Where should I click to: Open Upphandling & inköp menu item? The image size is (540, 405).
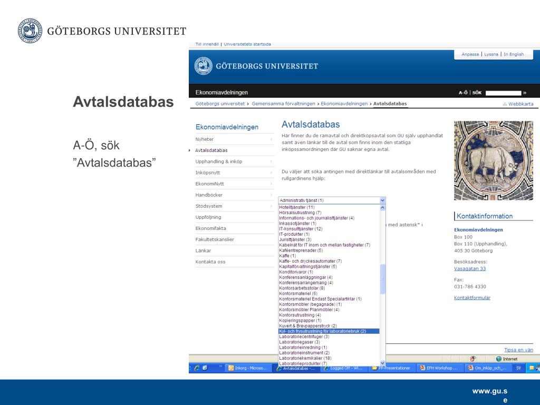[x=219, y=161]
